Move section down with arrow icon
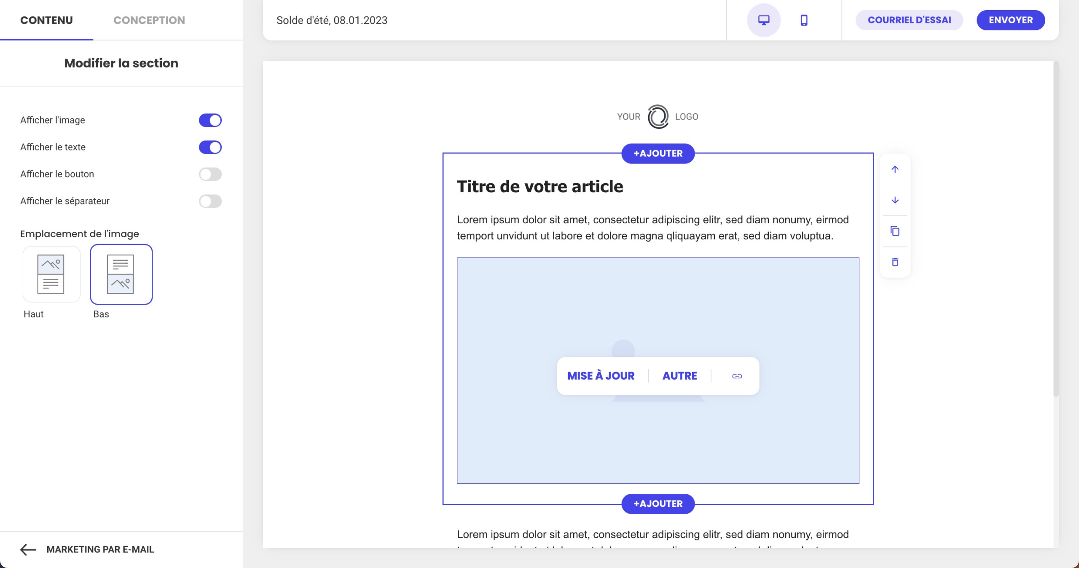 pyautogui.click(x=895, y=200)
